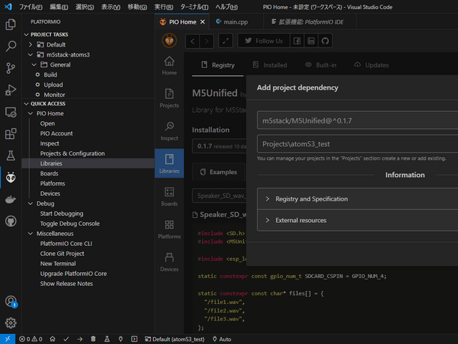The image size is (458, 344).
Task: Open the GitHub view in activity bar
Action: [11, 221]
